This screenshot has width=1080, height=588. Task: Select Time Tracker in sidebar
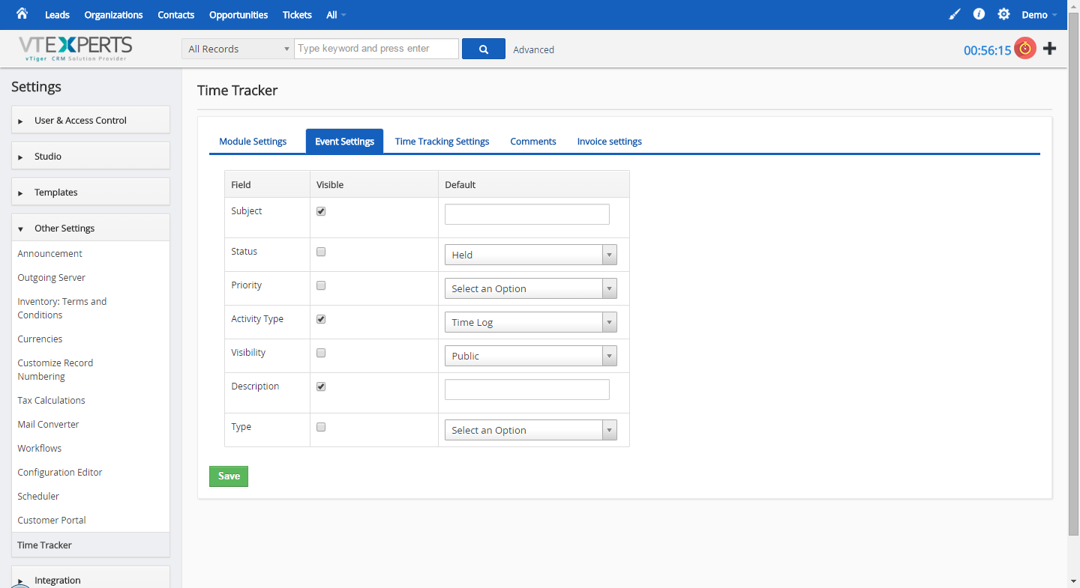[x=91, y=545]
